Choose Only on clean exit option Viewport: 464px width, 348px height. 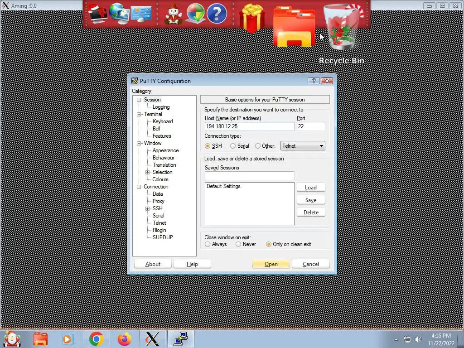click(x=268, y=244)
